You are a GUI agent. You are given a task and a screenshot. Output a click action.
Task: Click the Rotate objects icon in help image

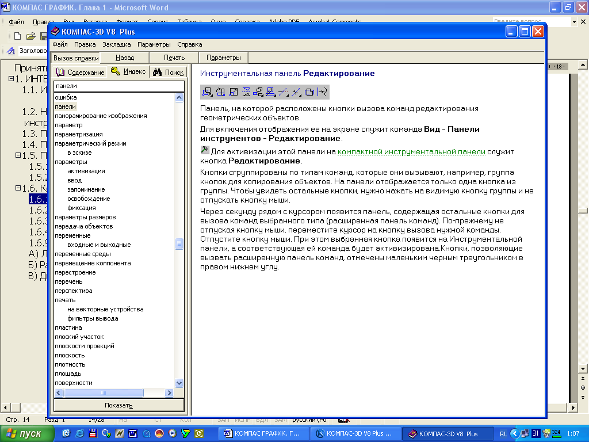coord(220,92)
